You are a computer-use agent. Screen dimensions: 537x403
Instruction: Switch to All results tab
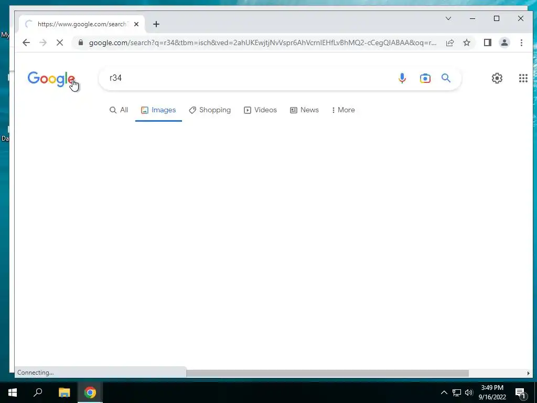(x=119, y=110)
